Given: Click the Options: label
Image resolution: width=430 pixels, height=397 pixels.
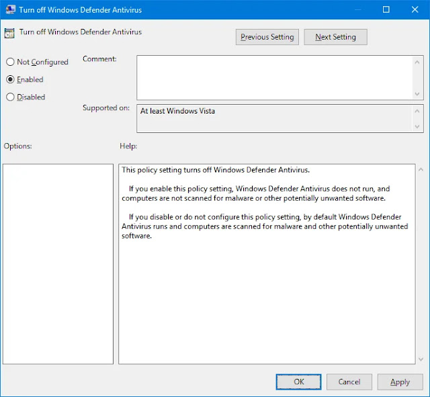Looking at the screenshot, I should pos(18,146).
